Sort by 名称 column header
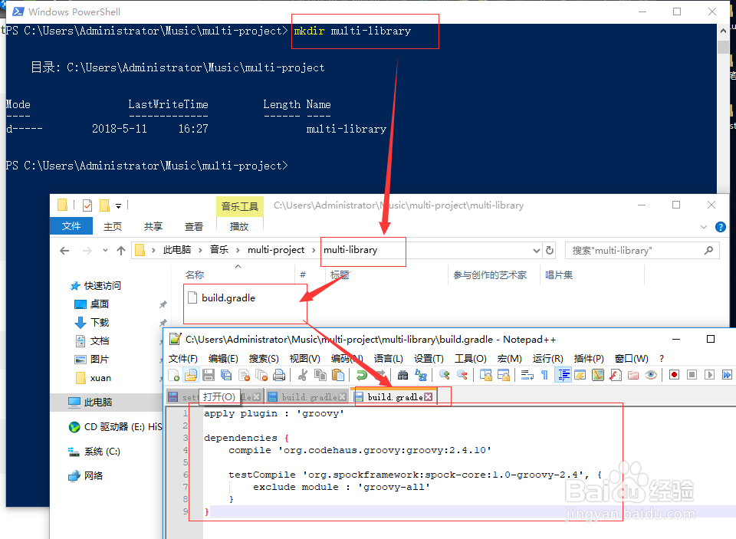Viewport: 736px width, 539px height. 195,275
